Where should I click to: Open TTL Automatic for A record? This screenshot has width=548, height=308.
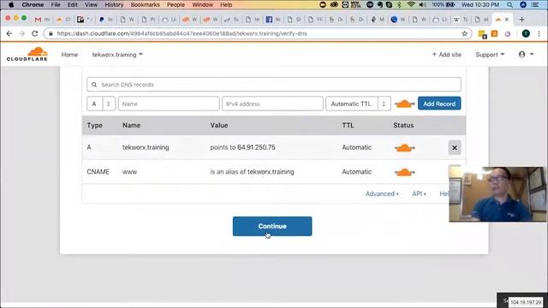point(356,147)
